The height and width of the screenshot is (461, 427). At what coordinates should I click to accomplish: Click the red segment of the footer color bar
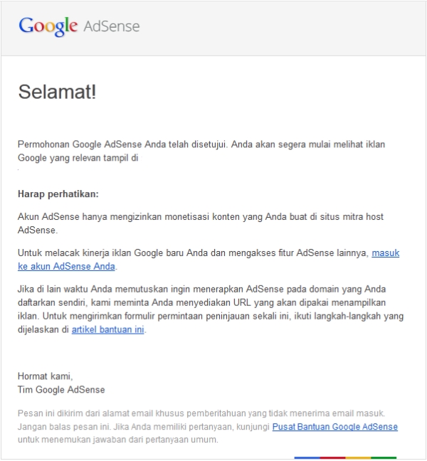[332, 457]
